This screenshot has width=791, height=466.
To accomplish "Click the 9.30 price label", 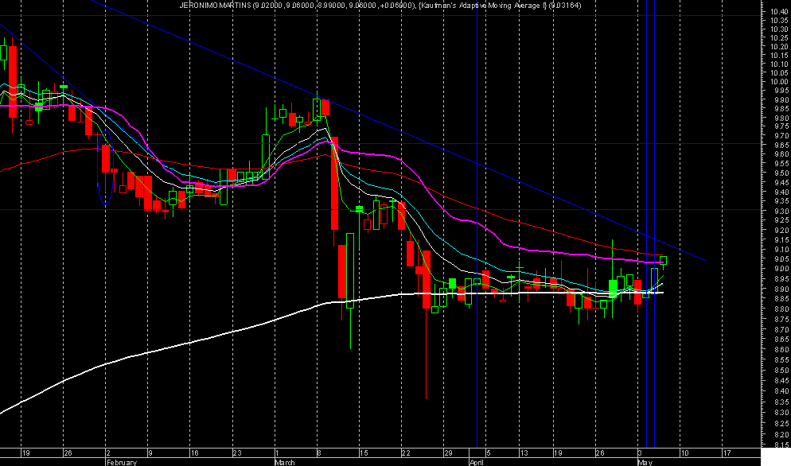I will (781, 212).
